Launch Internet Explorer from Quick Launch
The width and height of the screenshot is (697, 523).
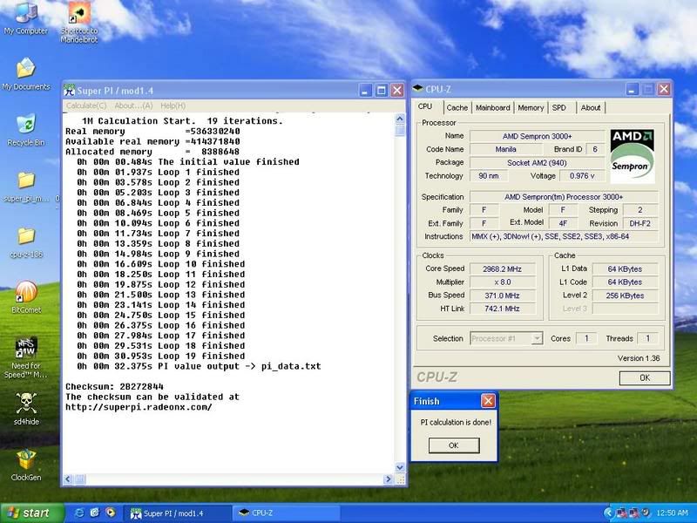[79, 513]
